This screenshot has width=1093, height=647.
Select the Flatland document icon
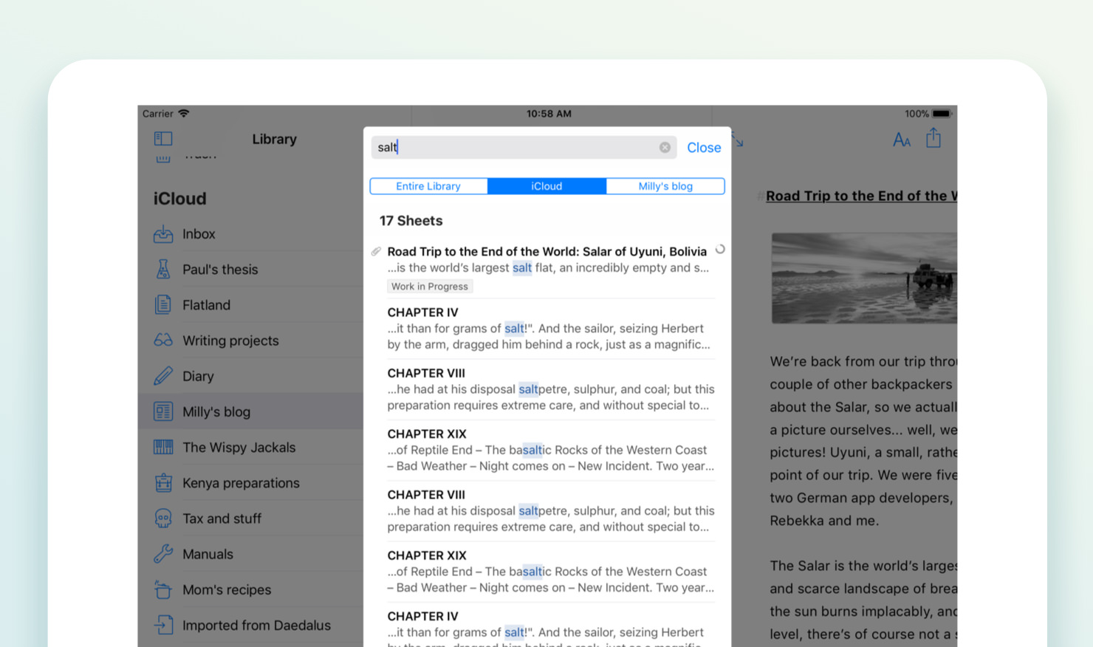coord(163,305)
